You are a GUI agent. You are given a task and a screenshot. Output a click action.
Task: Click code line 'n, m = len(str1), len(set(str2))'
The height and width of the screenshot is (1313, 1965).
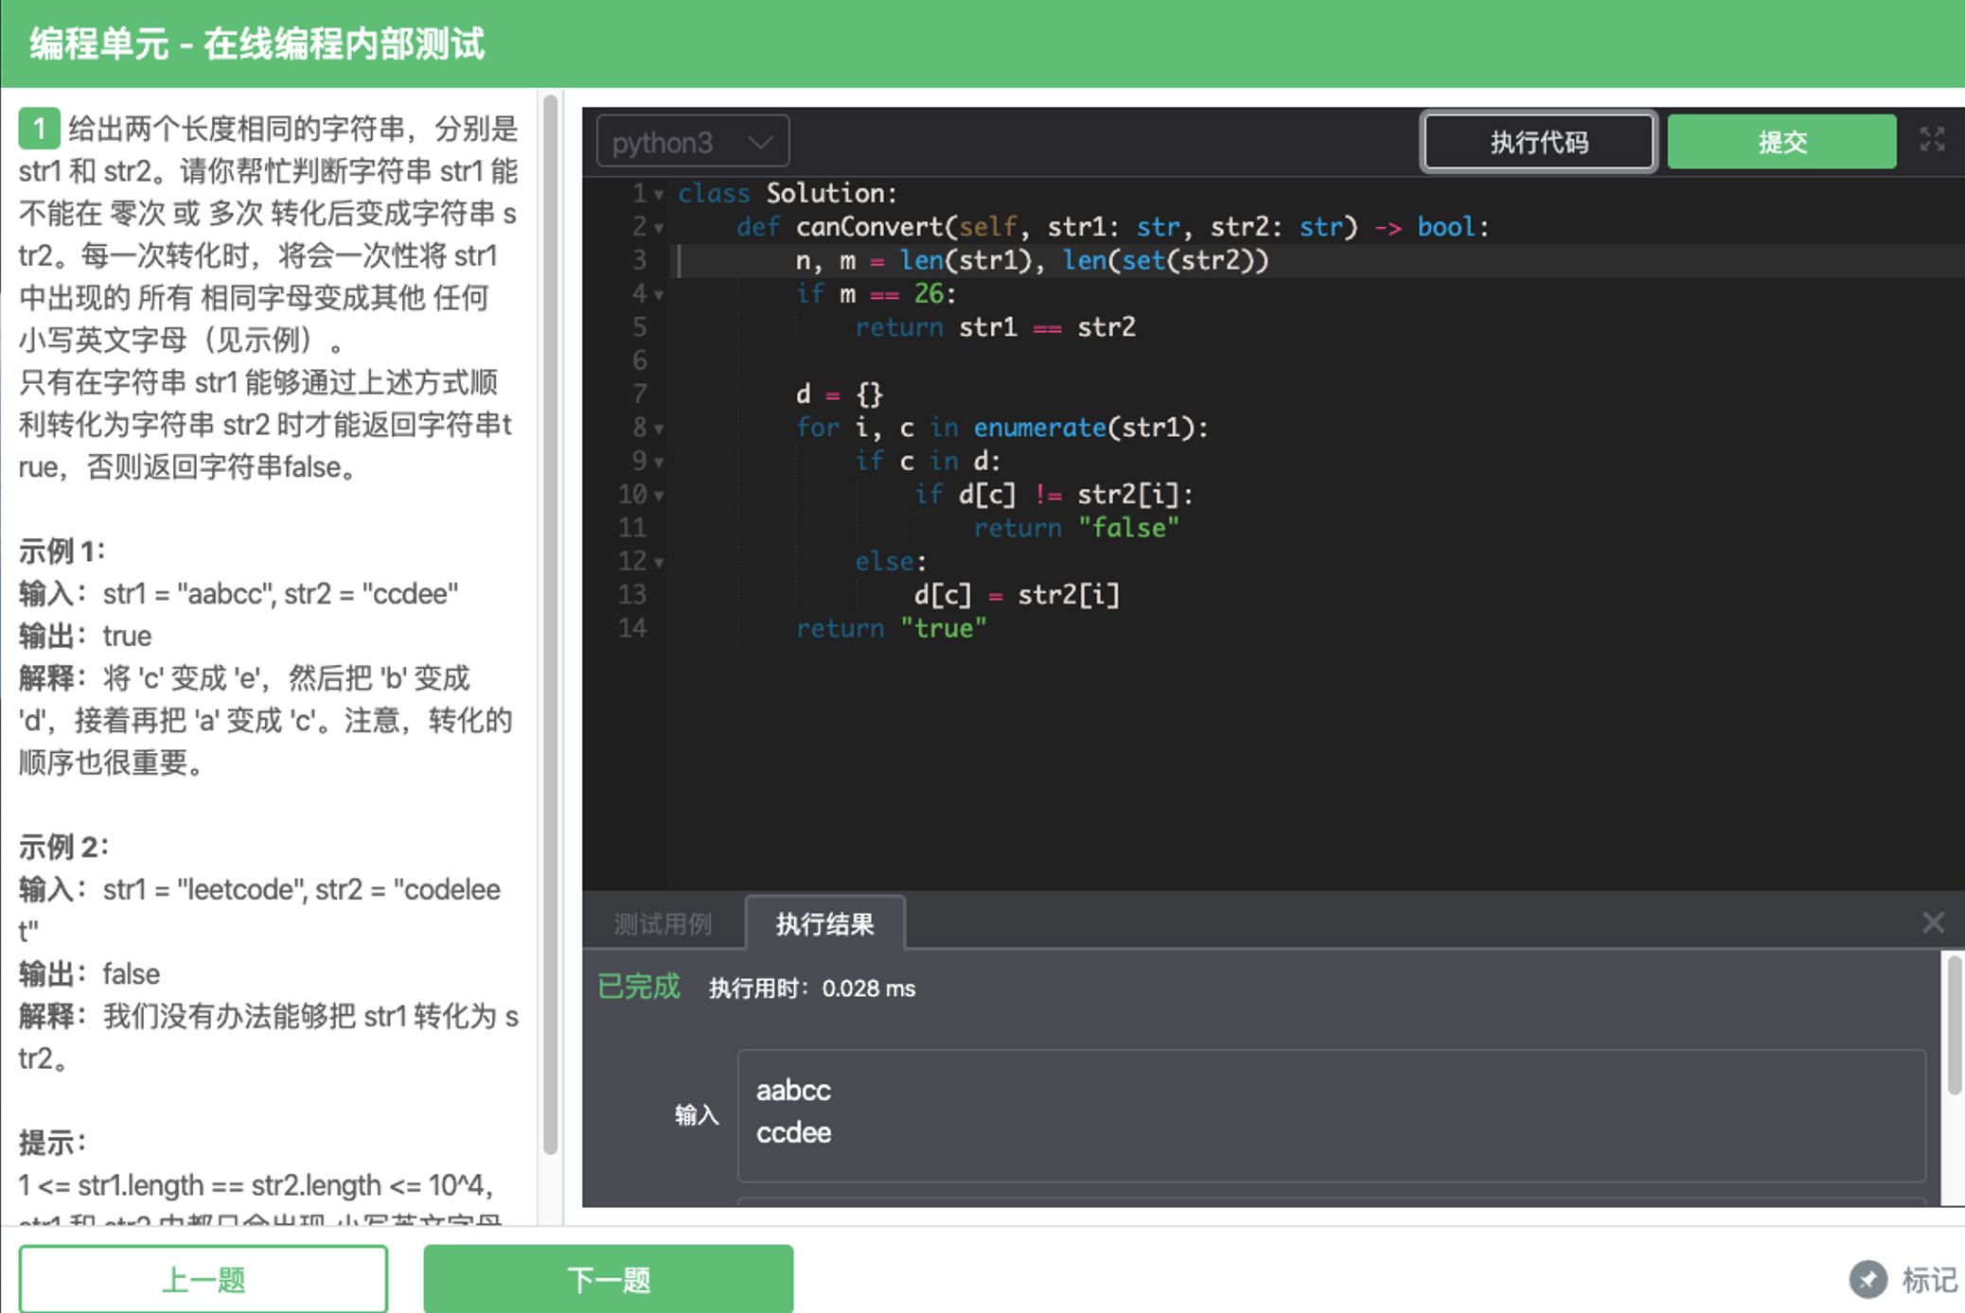tap(1032, 260)
